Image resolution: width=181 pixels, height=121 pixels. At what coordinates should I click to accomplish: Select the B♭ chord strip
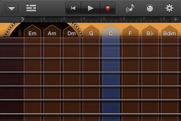coord(150,73)
